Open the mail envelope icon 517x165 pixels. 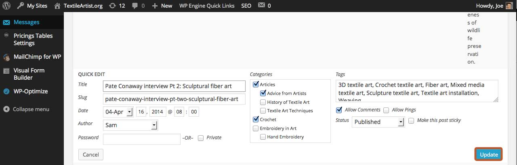262,5
